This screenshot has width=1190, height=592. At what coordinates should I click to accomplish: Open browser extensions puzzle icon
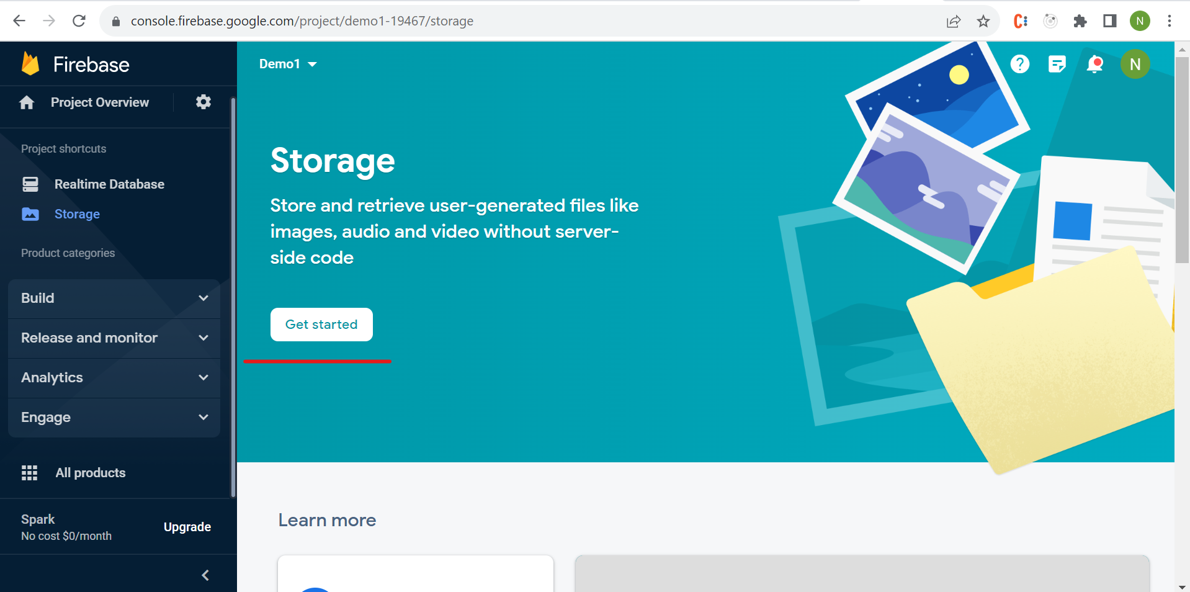tap(1080, 21)
